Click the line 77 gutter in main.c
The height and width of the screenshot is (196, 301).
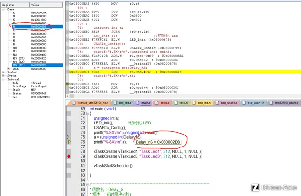tap(69, 147)
